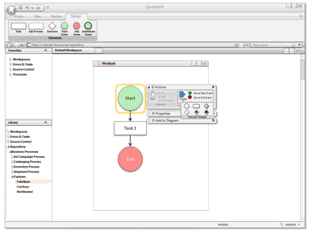The image size is (311, 233).
Task: Choose the Decision diamond element
Action: pyautogui.click(x=52, y=26)
